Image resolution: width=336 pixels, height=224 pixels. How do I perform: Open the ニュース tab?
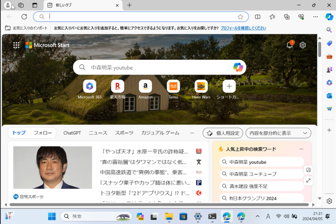coord(98,133)
